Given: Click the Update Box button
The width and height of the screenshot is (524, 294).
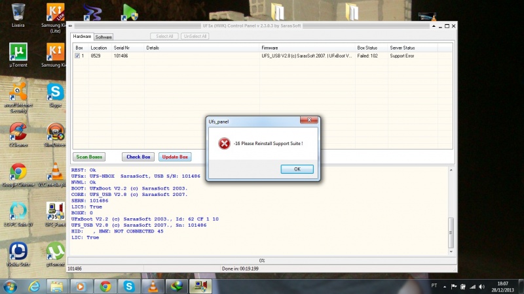Looking at the screenshot, I should coord(175,157).
